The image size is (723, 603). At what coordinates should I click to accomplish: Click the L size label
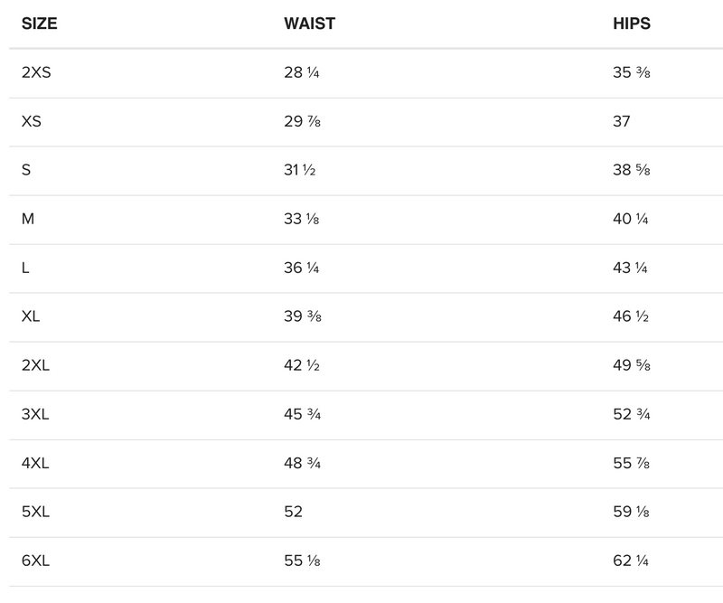click(x=25, y=269)
